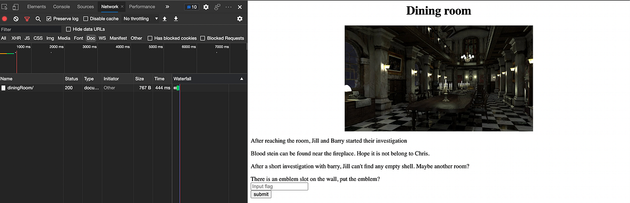Clear the network log

click(x=16, y=19)
